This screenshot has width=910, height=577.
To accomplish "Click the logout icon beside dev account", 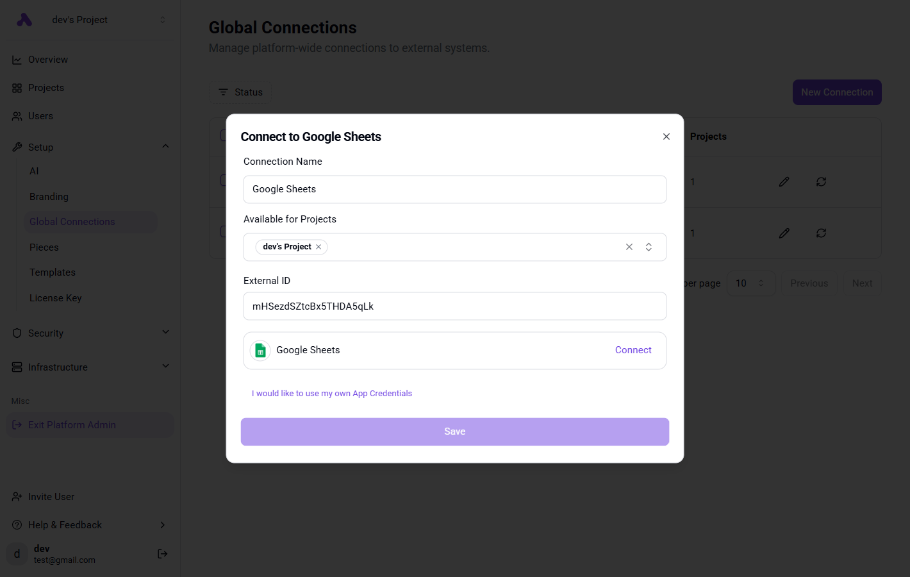I will coord(162,554).
